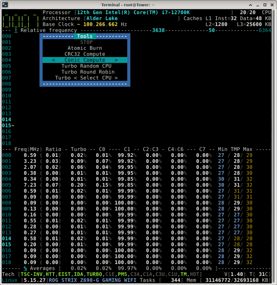
Task: Click CPU 015 with tilde marker
Action: click(x=8, y=126)
